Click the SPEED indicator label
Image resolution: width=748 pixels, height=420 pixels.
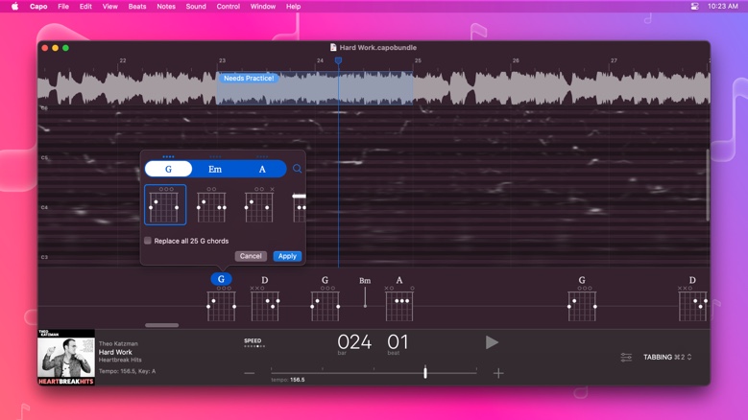(x=253, y=340)
